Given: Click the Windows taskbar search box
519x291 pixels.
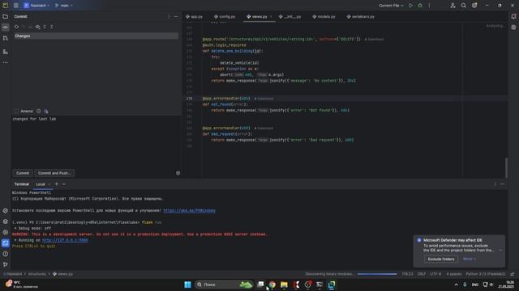Looking at the screenshot, I should pos(224,285).
